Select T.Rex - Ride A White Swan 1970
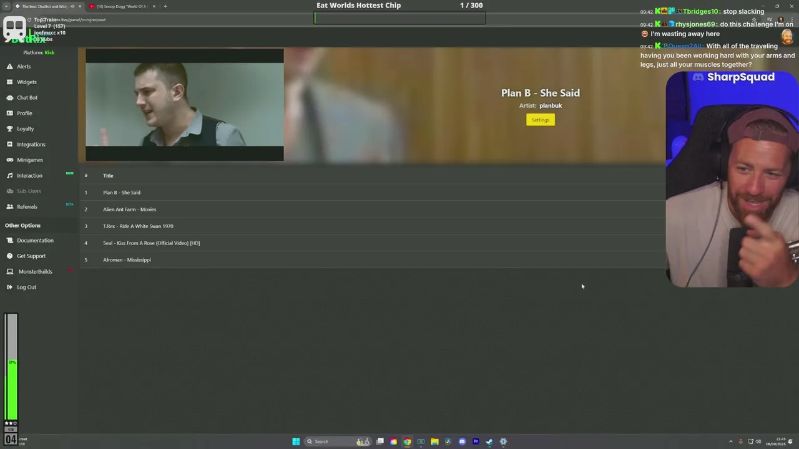Screen dimensions: 799x449 tap(373, 226)
